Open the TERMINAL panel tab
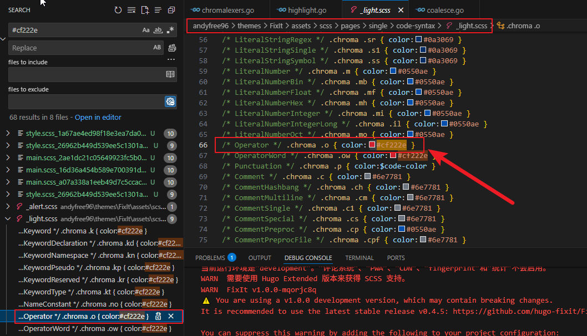587x336 pixels. point(360,258)
